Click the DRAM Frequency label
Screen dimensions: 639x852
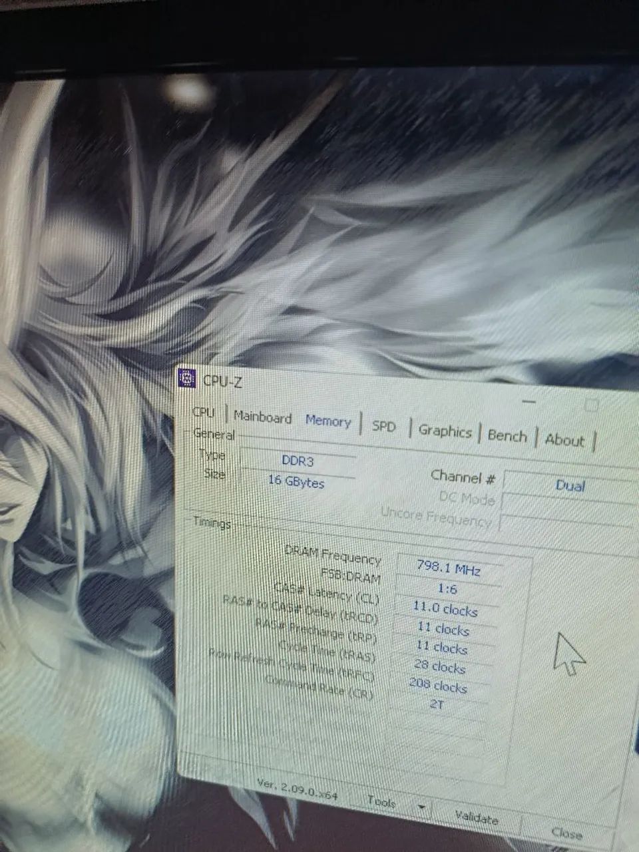[332, 554]
